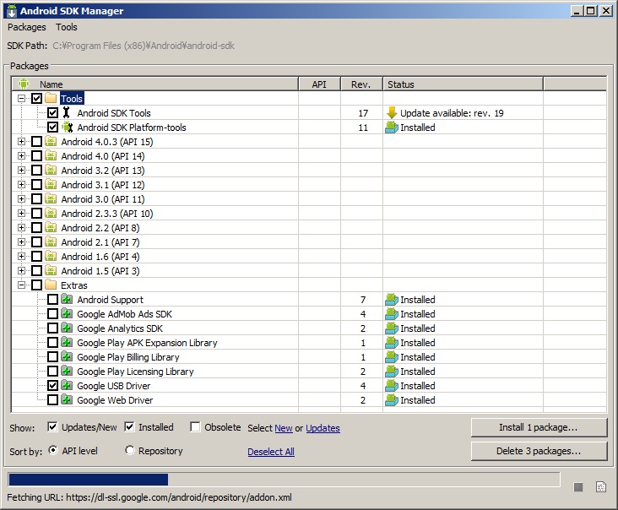Expand the Android 1.5 (API 3) node
This screenshot has height=510, width=618.
pos(22,270)
